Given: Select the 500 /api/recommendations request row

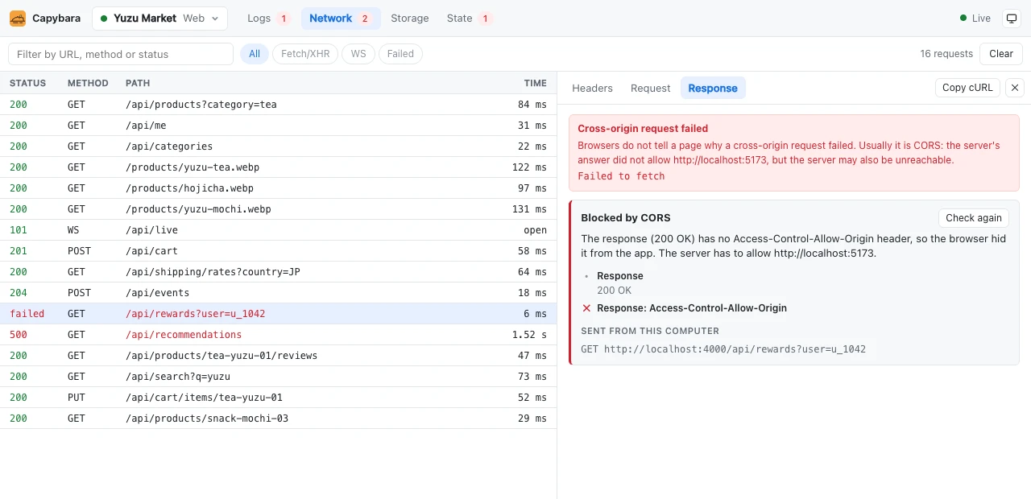Looking at the screenshot, I should (x=278, y=335).
